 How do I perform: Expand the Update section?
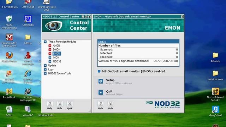[45, 66]
